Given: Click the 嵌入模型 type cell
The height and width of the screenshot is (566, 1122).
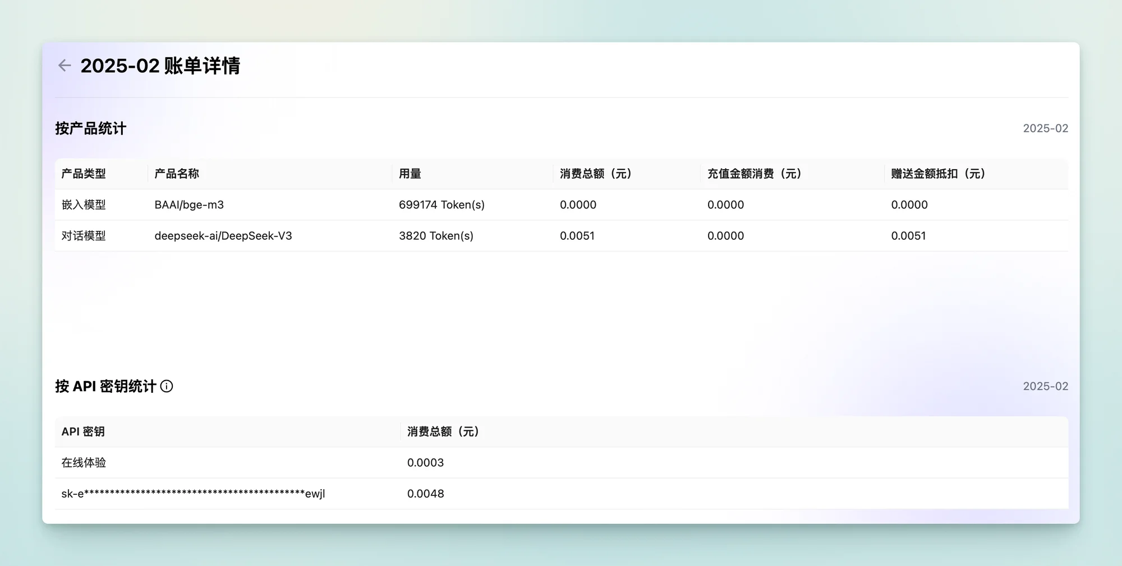Looking at the screenshot, I should [84, 205].
